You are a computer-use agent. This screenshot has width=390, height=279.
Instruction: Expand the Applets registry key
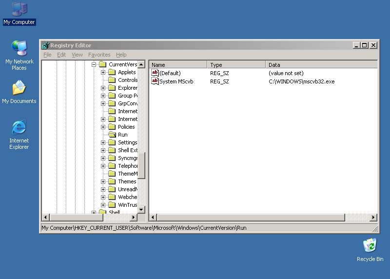click(x=103, y=72)
